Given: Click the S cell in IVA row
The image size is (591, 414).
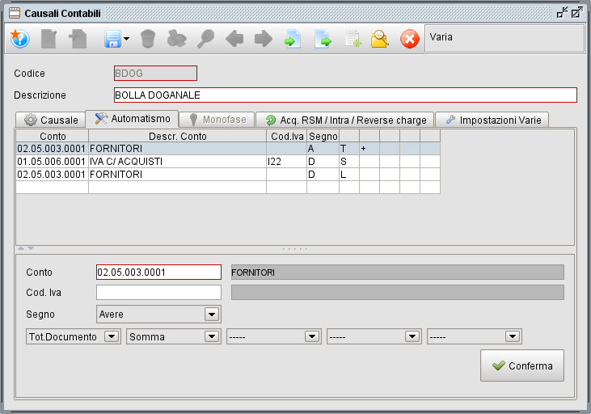Looking at the screenshot, I should (349, 162).
